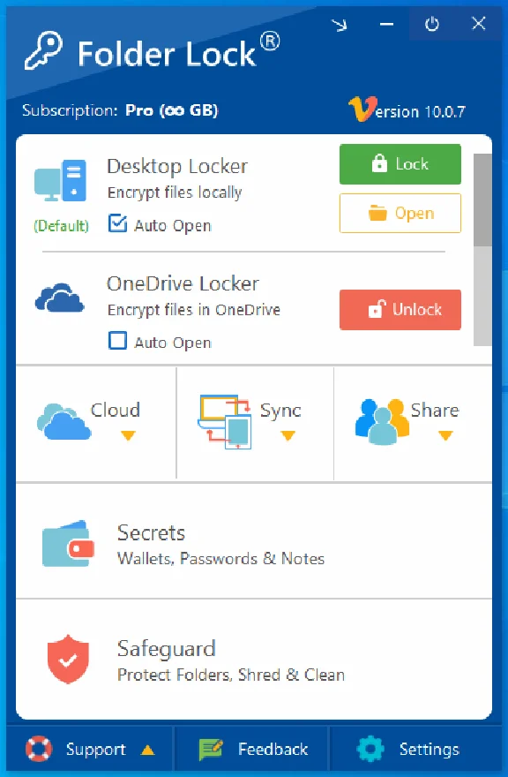Expand the Cloud dropdown arrow
The width and height of the screenshot is (508, 777).
[128, 435]
